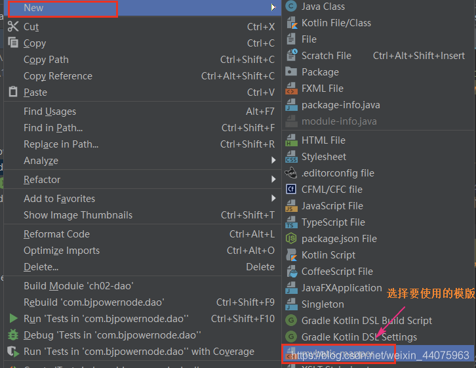Click the Package folder icon
The height and width of the screenshot is (368, 476).
coord(291,72)
